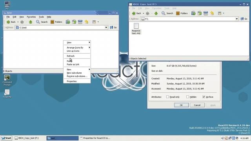Enable Read-only attribute checkbox
The image size is (251, 141).
tap(167, 97)
